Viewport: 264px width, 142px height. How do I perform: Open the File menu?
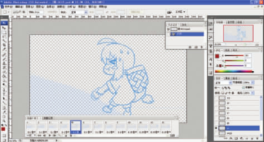9,7
